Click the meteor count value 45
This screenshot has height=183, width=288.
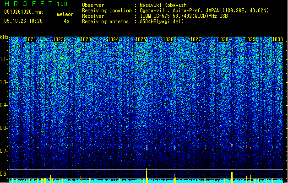click(66, 21)
